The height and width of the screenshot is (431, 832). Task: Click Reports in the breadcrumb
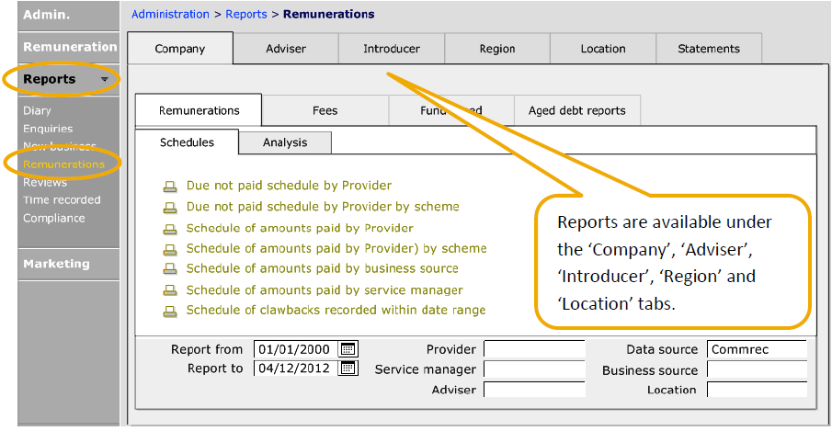(x=246, y=15)
